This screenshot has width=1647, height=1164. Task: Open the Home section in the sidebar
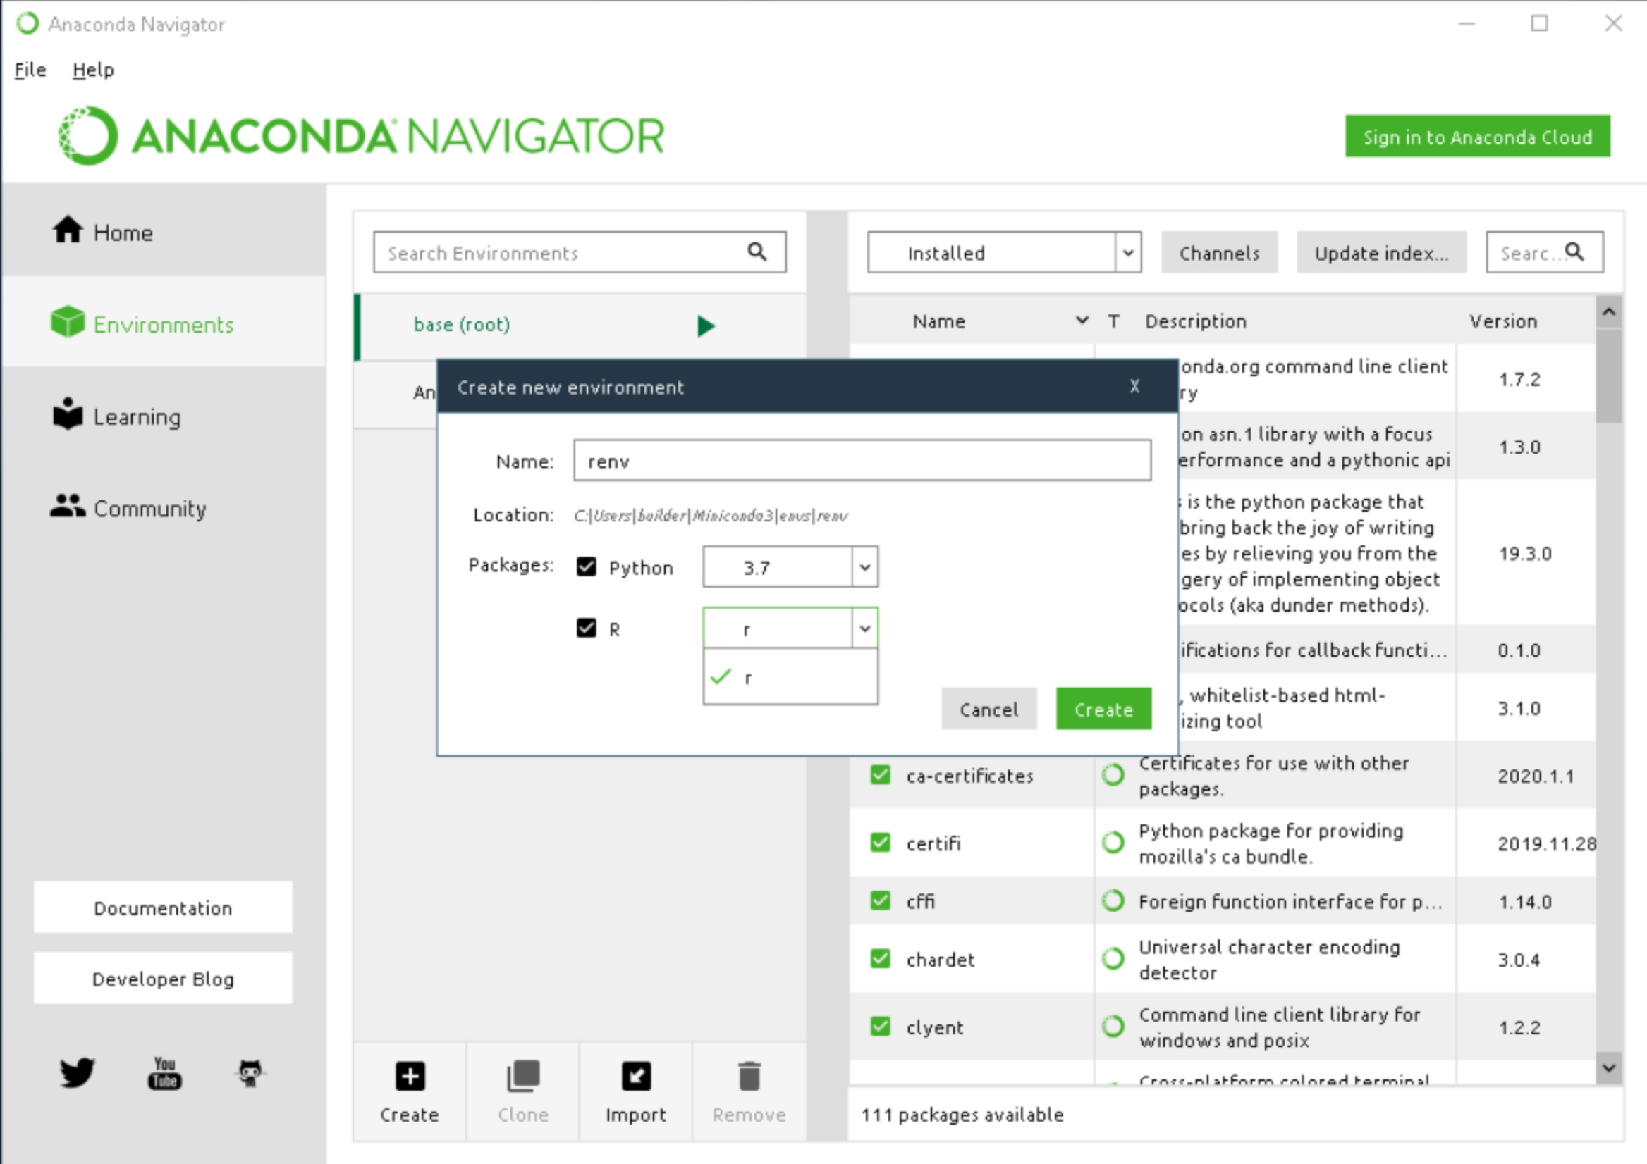click(x=68, y=230)
